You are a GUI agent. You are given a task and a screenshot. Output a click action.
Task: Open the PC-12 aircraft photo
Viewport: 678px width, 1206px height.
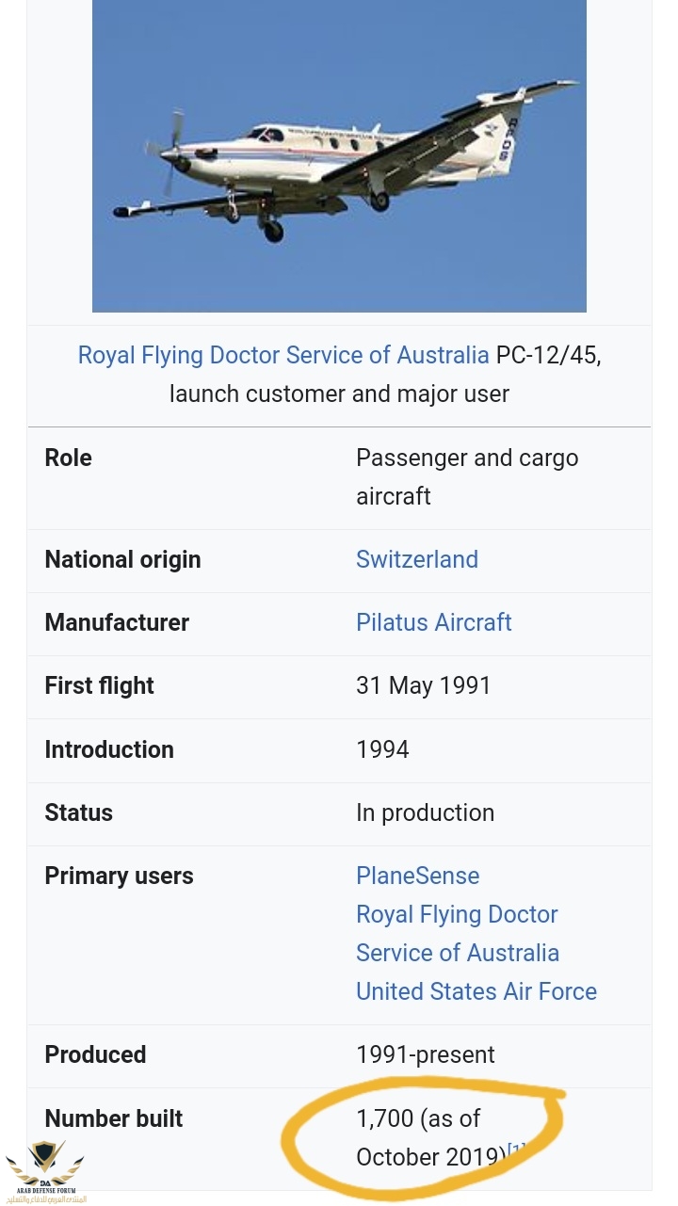[x=339, y=155]
